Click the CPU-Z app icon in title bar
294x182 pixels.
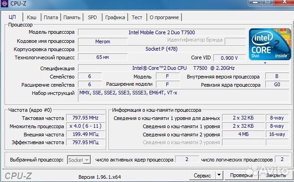pyautogui.click(x=4, y=3)
